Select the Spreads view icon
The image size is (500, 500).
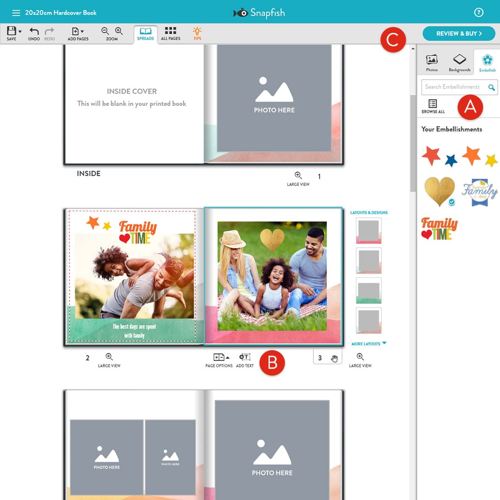(x=145, y=32)
